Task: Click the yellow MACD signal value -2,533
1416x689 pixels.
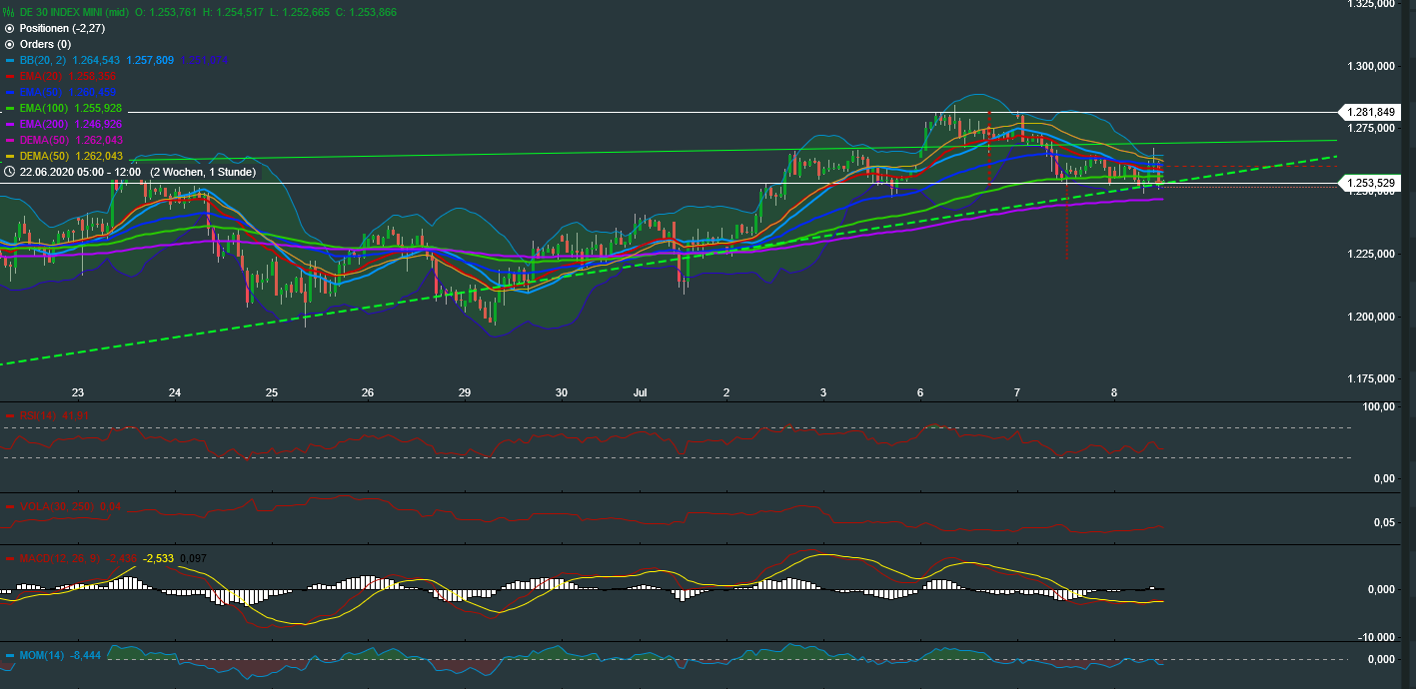Action: (159, 558)
